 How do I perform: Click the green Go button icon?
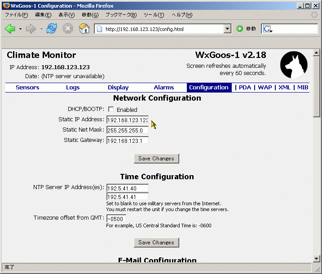[x=240, y=29]
